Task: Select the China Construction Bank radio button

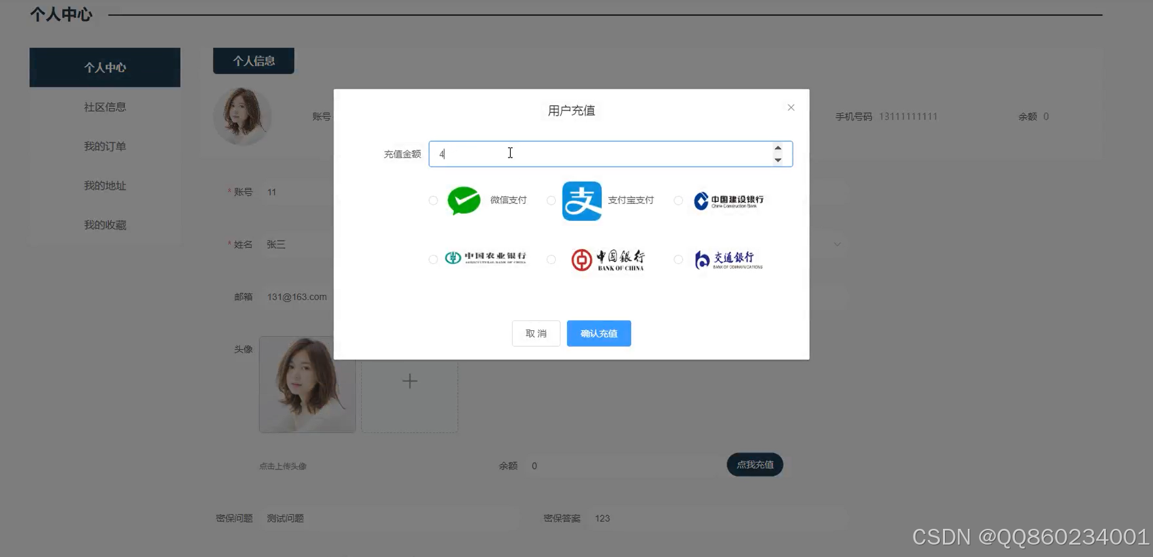Action: 678,201
